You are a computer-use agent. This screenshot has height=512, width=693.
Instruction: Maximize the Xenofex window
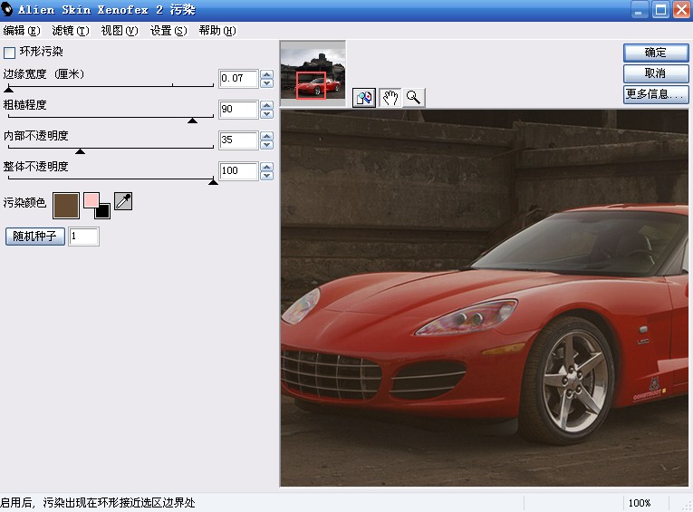[660, 10]
